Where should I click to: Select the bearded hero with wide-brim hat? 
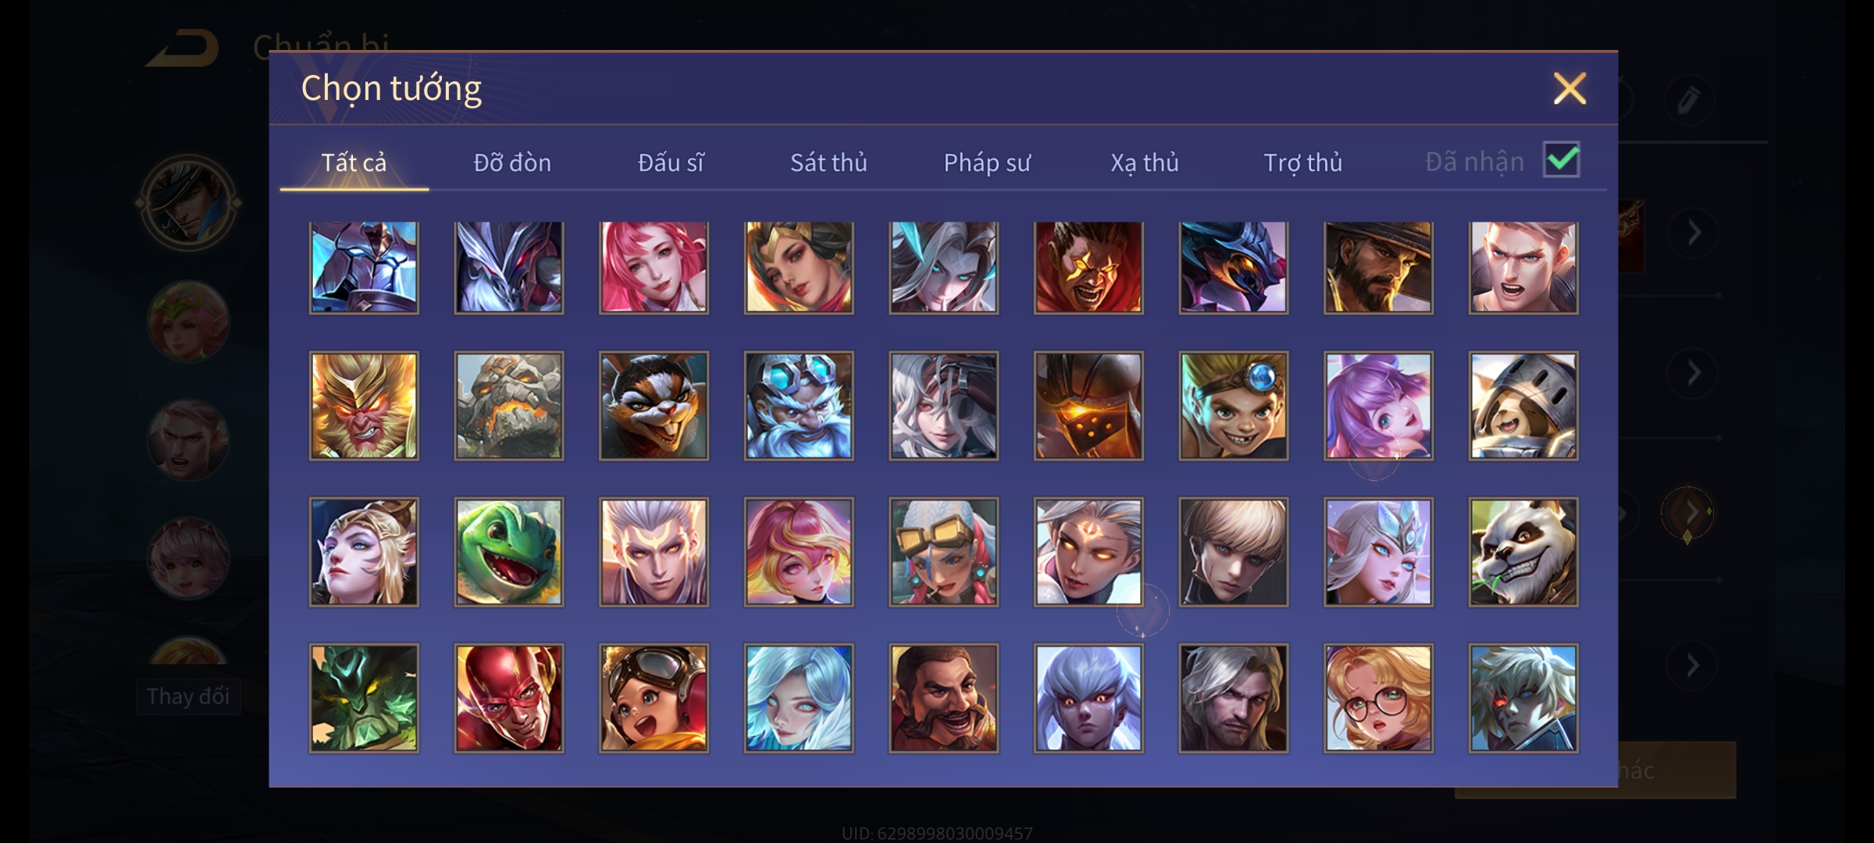pyautogui.click(x=1378, y=268)
